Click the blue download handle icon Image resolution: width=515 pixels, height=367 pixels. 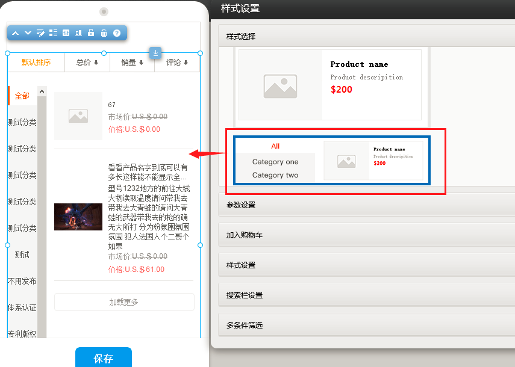point(155,53)
